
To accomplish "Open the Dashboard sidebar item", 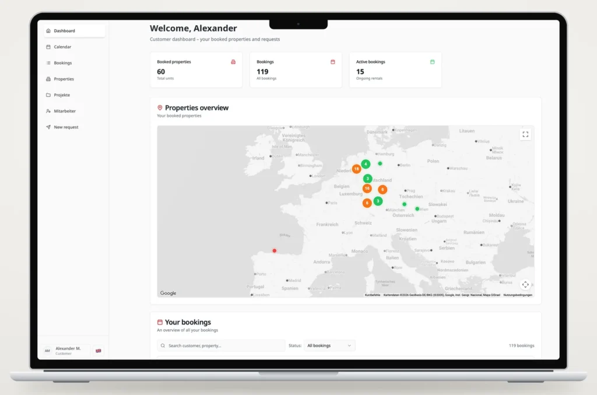I will coord(74,31).
